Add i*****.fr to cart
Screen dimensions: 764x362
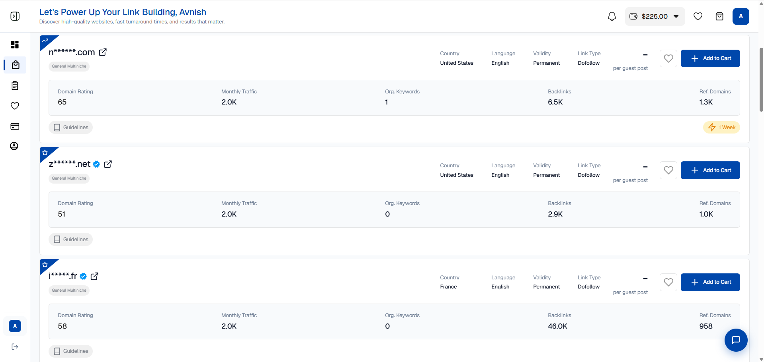[x=710, y=282]
